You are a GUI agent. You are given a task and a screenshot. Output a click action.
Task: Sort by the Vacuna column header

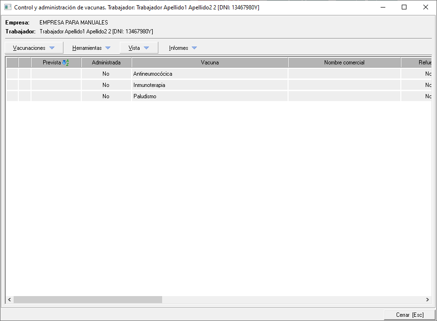[x=210, y=63]
